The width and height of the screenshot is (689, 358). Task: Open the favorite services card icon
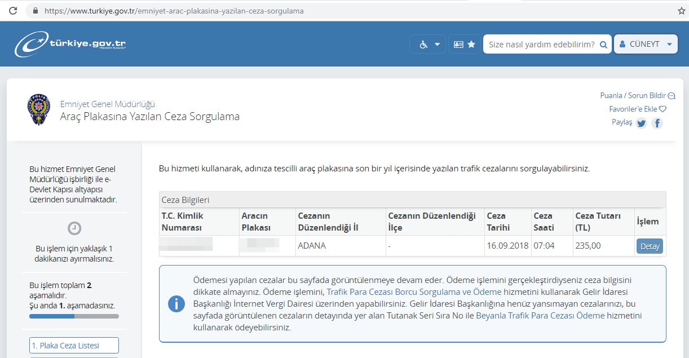click(x=465, y=44)
